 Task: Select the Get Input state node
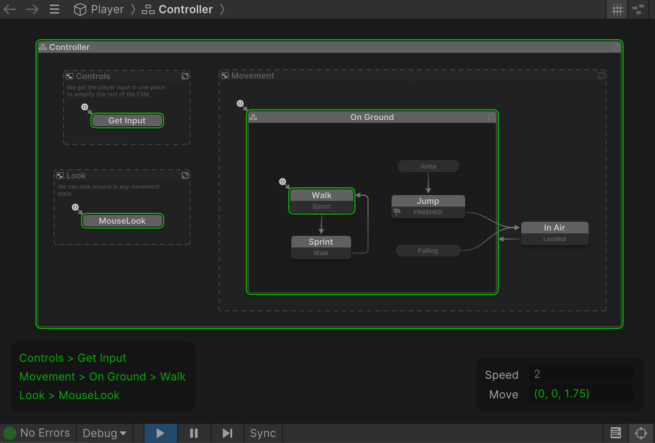click(127, 121)
